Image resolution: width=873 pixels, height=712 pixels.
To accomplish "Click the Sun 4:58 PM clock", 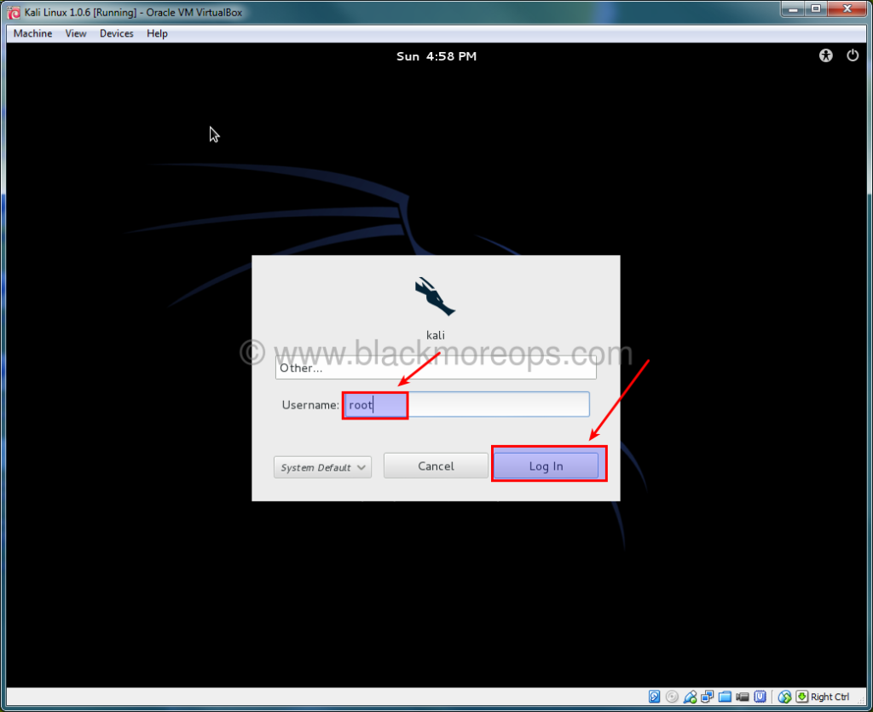I will coord(436,56).
